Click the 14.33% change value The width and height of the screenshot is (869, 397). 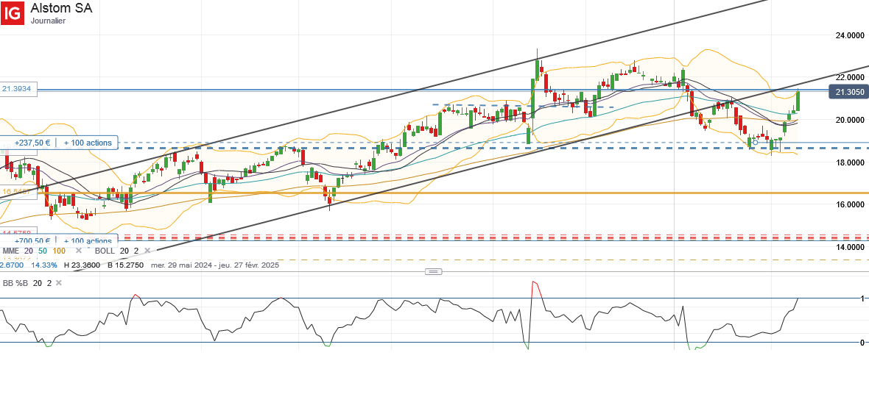point(43,265)
